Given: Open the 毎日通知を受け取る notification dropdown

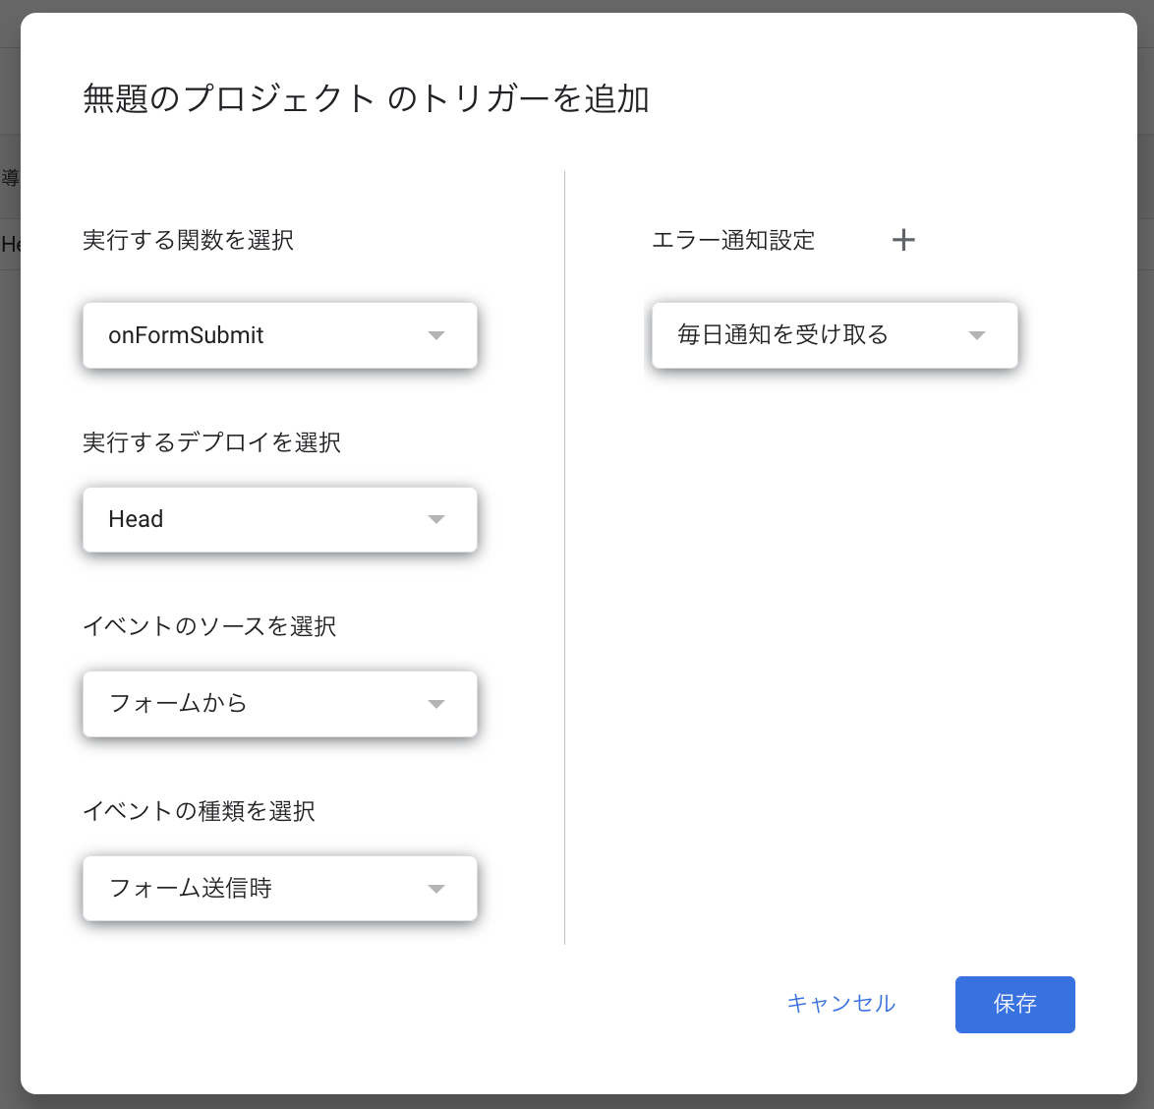Looking at the screenshot, I should [x=834, y=335].
